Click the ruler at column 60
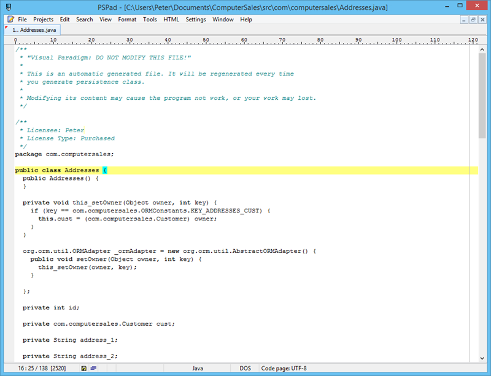This screenshot has width=491, height=376. point(244,40)
